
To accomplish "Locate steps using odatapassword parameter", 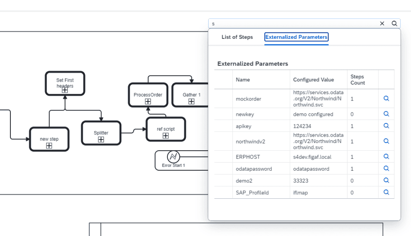I will 386,169.
